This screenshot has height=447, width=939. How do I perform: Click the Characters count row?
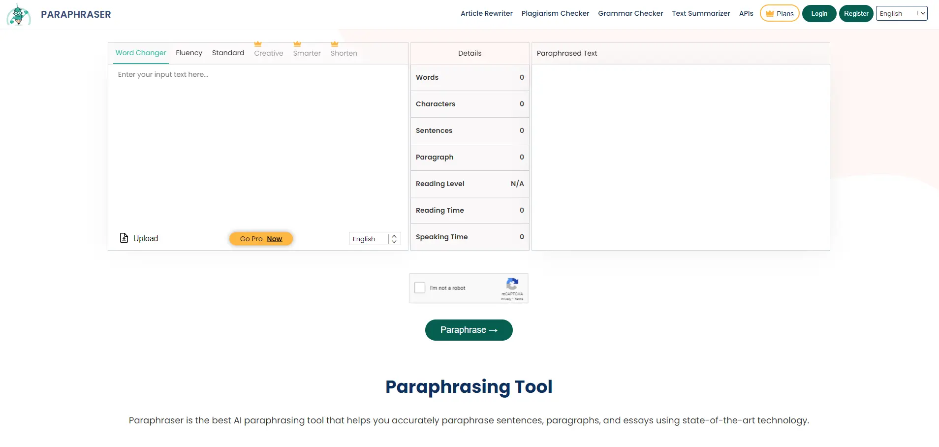[470, 104]
